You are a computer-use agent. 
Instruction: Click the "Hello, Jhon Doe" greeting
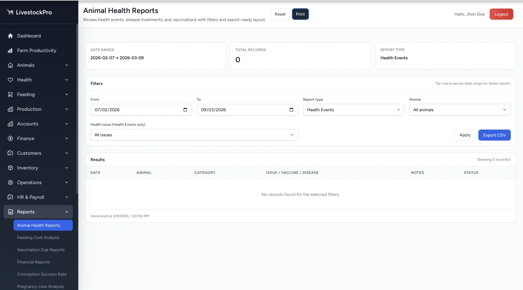tap(469, 14)
